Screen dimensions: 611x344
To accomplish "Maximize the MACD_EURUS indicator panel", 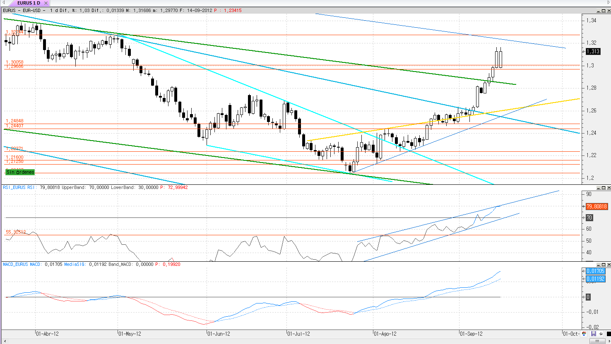I will coord(603,264).
